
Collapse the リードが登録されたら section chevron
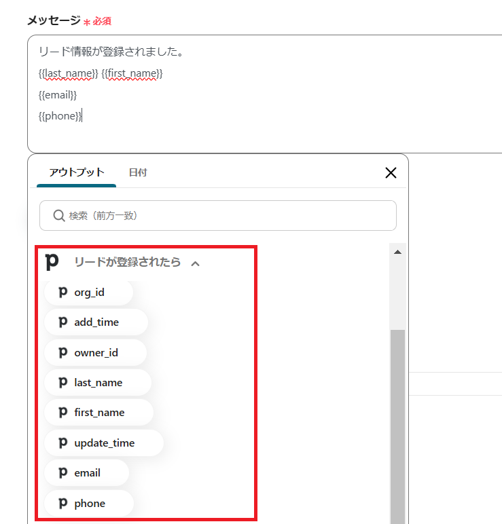tap(196, 263)
